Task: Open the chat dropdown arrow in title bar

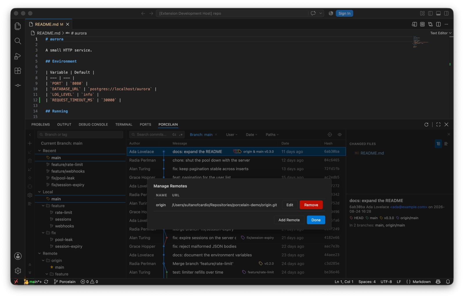Action: pyautogui.click(x=320, y=13)
